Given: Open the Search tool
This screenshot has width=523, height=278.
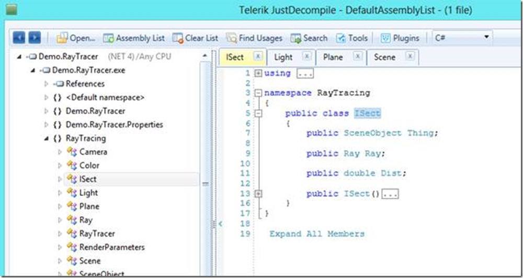Looking at the screenshot, I should (309, 38).
